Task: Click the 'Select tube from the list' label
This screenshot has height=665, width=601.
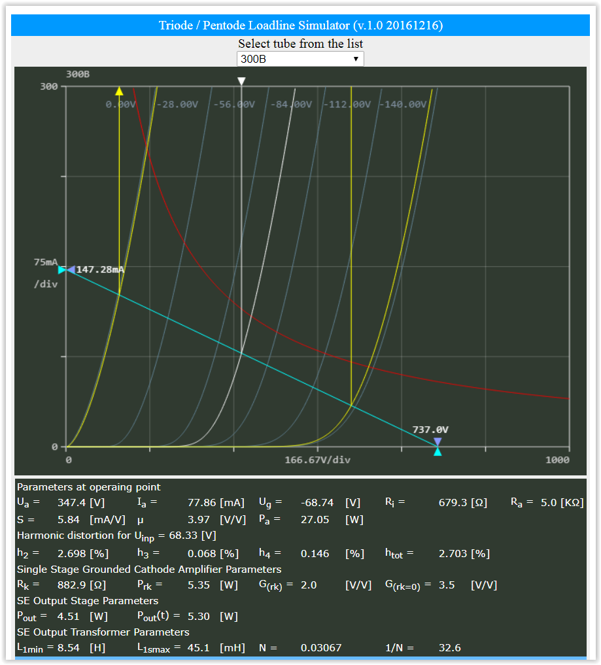Action: tap(300, 44)
